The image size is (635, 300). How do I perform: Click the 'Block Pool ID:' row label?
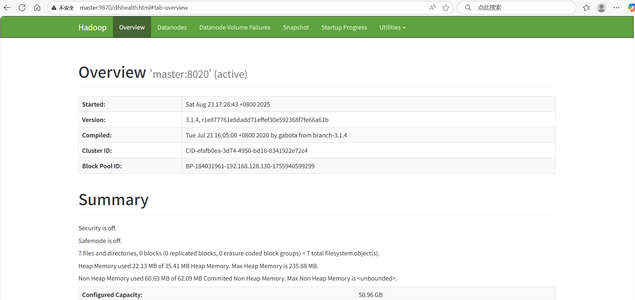(102, 166)
